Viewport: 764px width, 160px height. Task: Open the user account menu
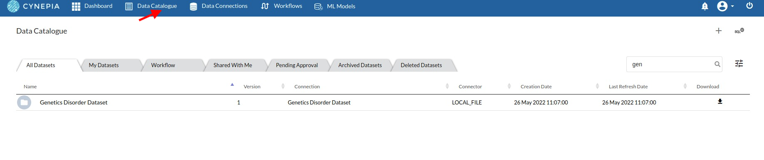point(726,6)
